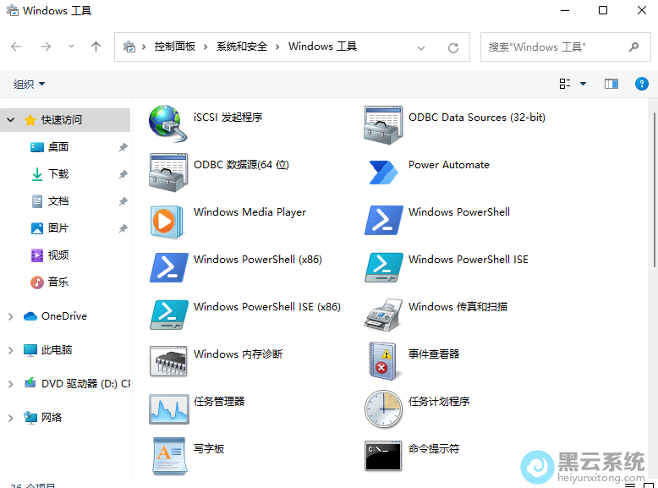Click the refresh button
This screenshot has height=488, width=658.
[453, 48]
